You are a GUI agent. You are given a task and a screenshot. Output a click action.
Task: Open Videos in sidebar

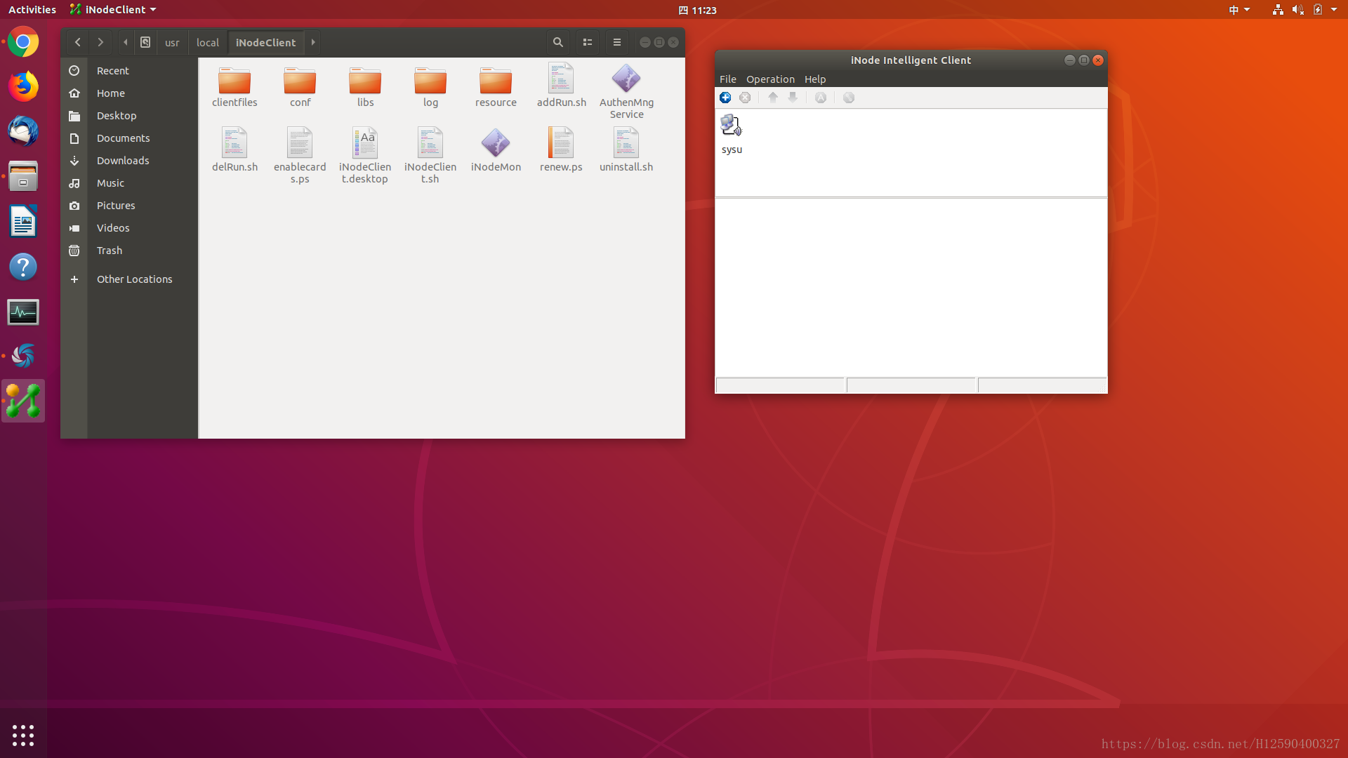[x=129, y=228]
